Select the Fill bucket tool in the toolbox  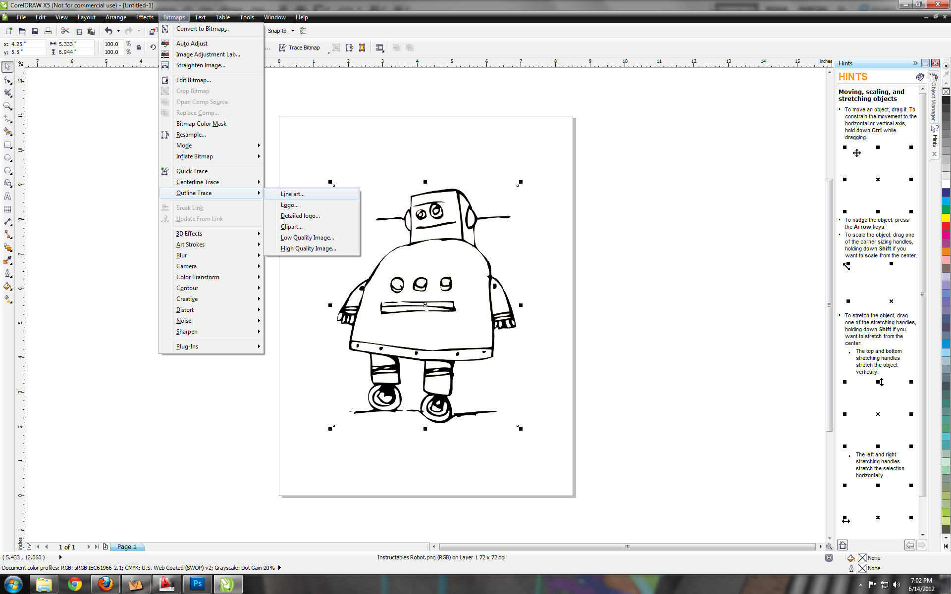pyautogui.click(x=7, y=286)
